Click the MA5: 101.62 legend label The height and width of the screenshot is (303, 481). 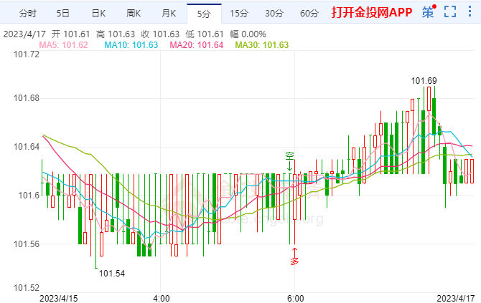63,45
